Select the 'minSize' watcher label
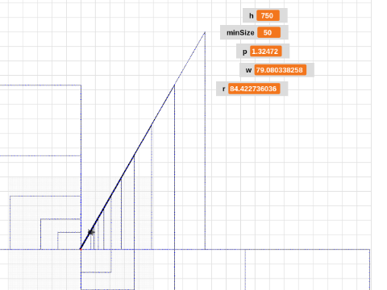This screenshot has height=290, width=387. 240,33
